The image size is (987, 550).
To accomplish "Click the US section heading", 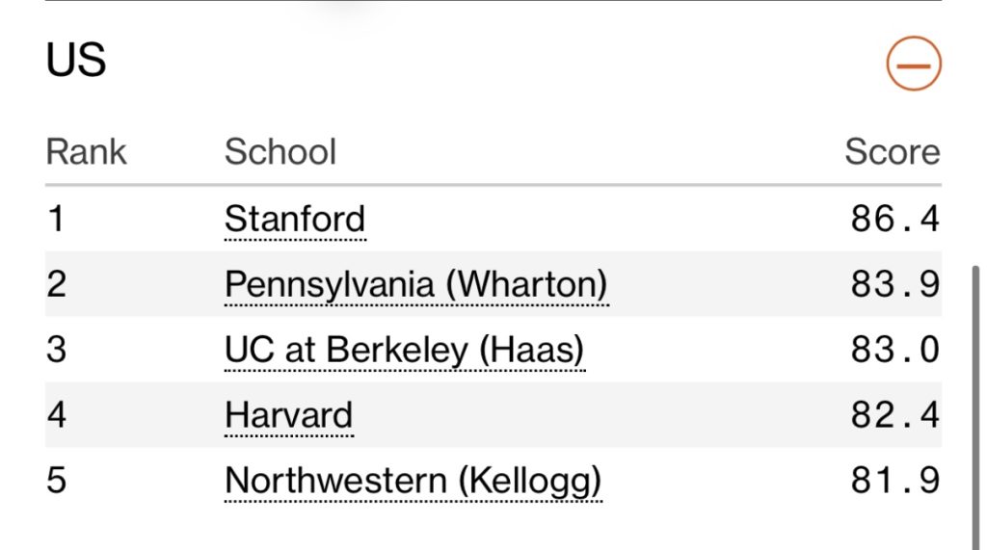I will point(76,62).
